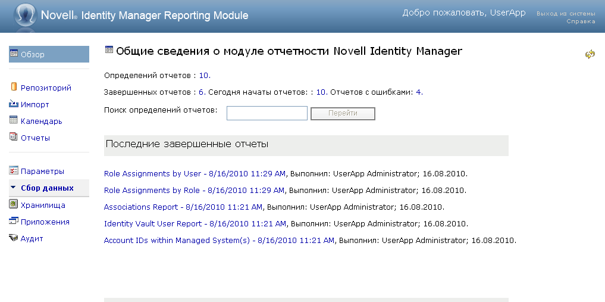Focus the report definitions search field
This screenshot has width=605, height=302.
[267, 113]
